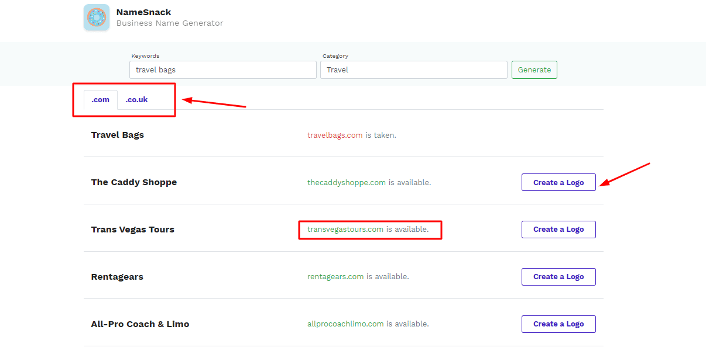Open the rentagears.com domain link
The image size is (706, 358).
(335, 277)
